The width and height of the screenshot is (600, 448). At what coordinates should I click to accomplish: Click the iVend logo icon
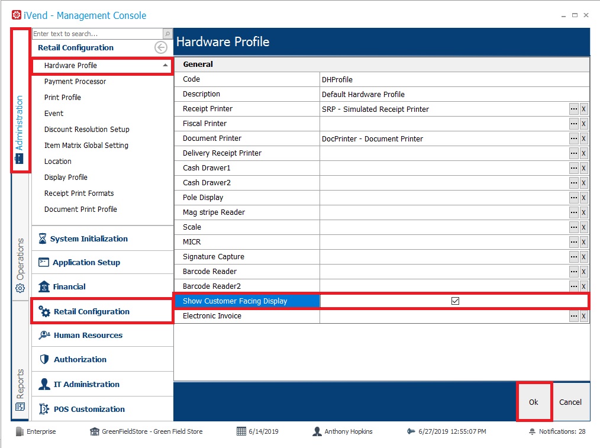[x=17, y=15]
